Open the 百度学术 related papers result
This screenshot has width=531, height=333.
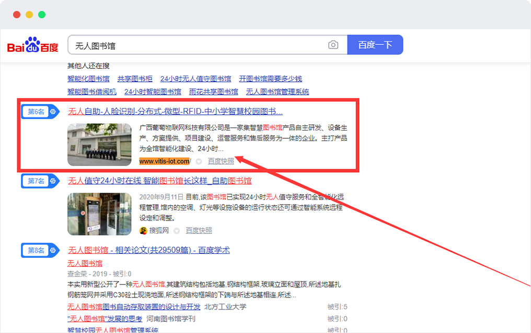(x=149, y=250)
